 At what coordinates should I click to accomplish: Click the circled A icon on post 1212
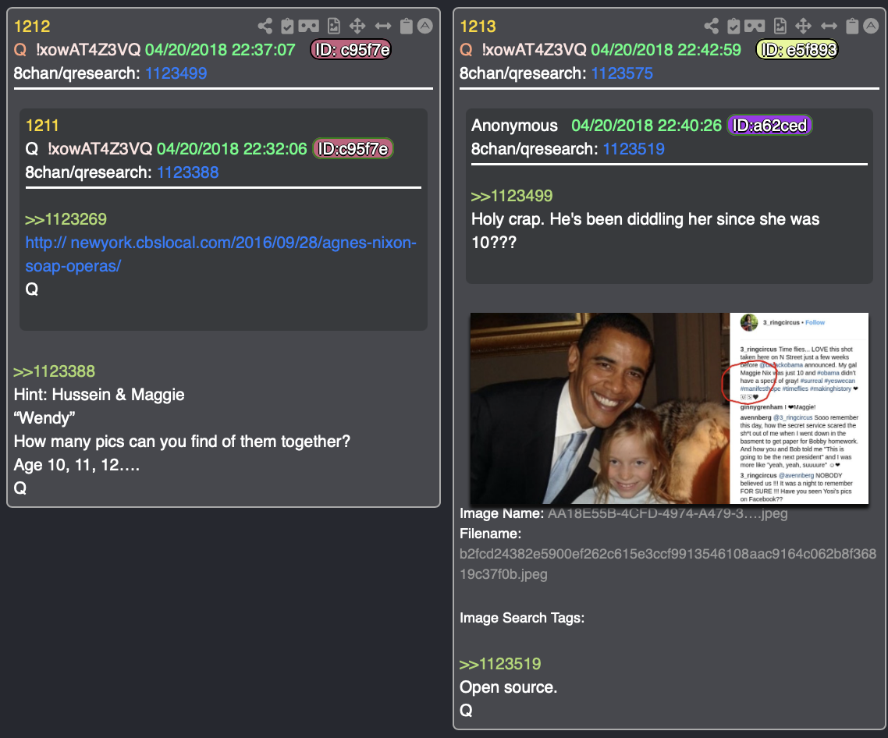pyautogui.click(x=424, y=26)
